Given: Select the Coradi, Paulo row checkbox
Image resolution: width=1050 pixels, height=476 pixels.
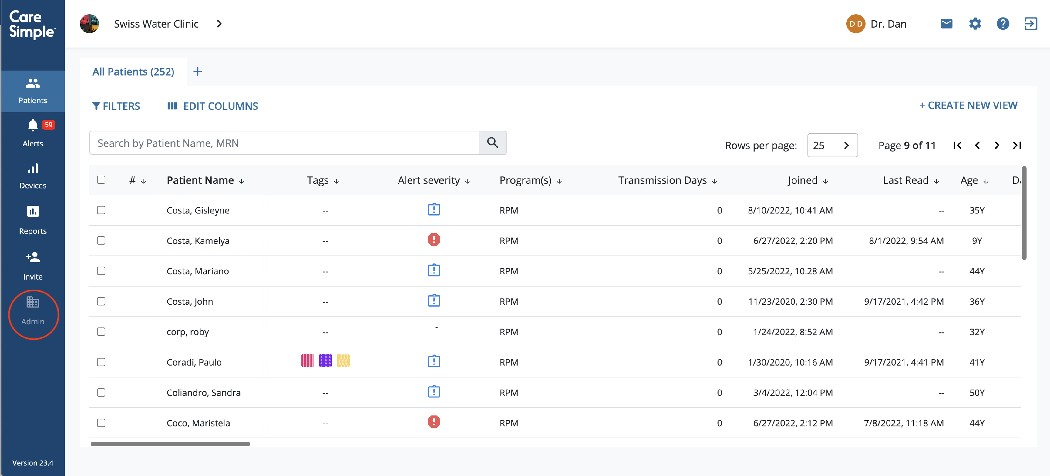Looking at the screenshot, I should pyautogui.click(x=101, y=362).
